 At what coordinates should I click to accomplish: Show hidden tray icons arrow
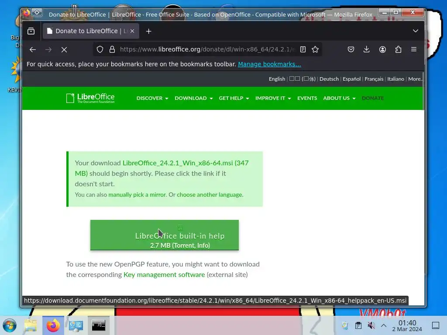coord(384,325)
